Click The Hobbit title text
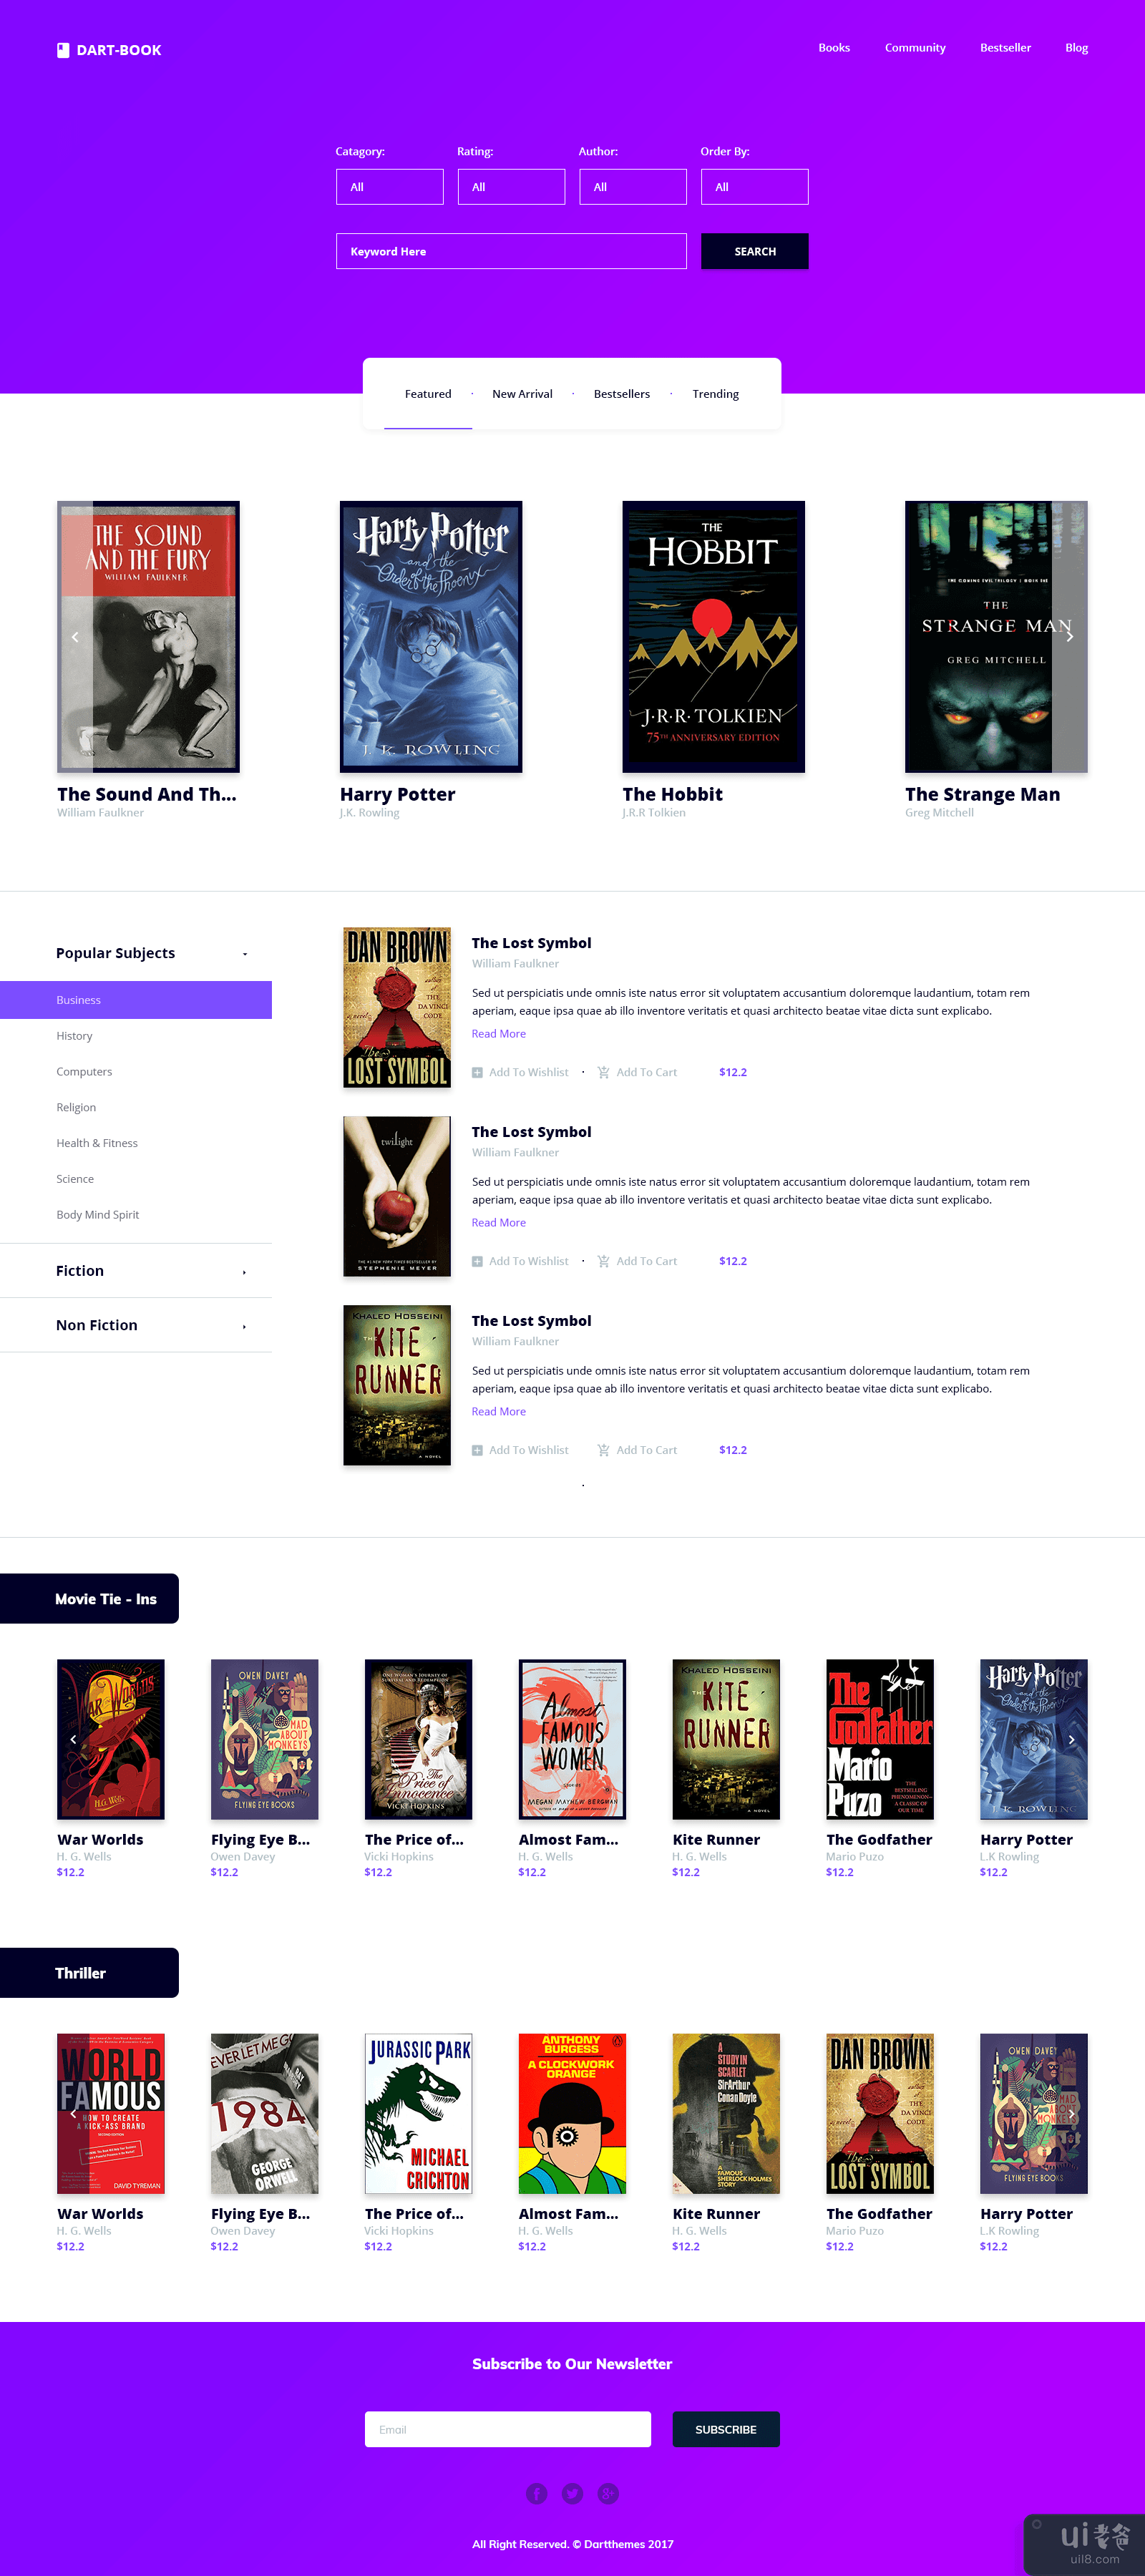 pos(673,794)
